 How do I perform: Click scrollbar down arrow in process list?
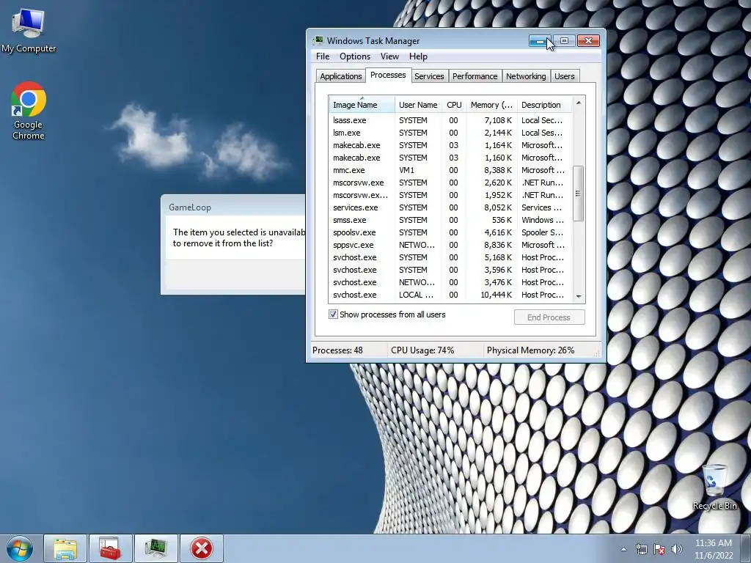pyautogui.click(x=579, y=297)
